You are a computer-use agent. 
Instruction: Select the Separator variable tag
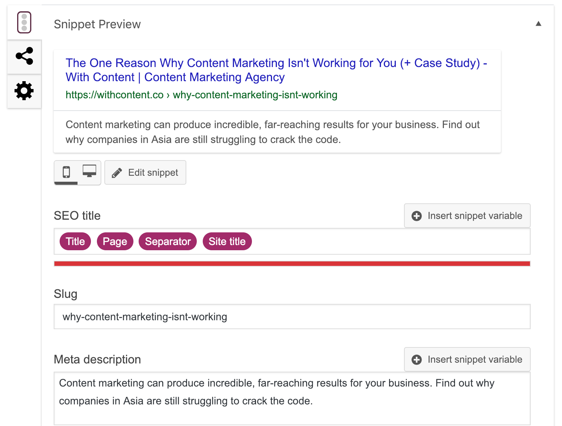click(x=168, y=242)
